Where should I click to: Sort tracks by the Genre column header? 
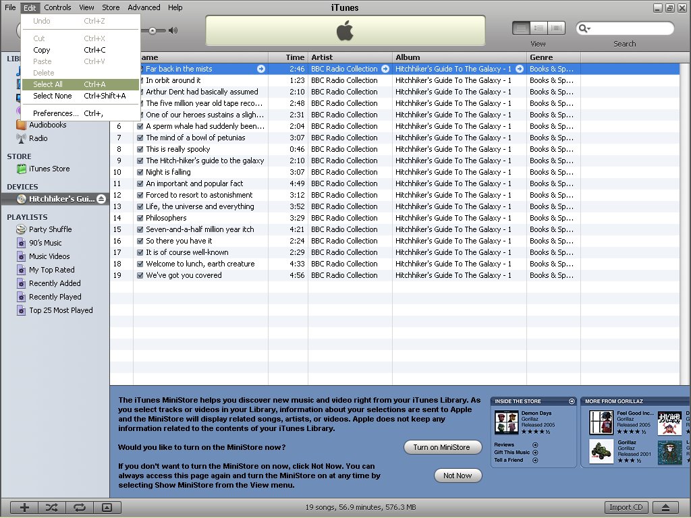pyautogui.click(x=553, y=57)
